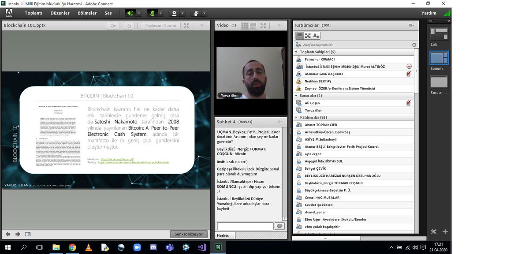Click Paylaşımı Durdur button
This screenshot has width=529, height=254.
pos(161,26)
